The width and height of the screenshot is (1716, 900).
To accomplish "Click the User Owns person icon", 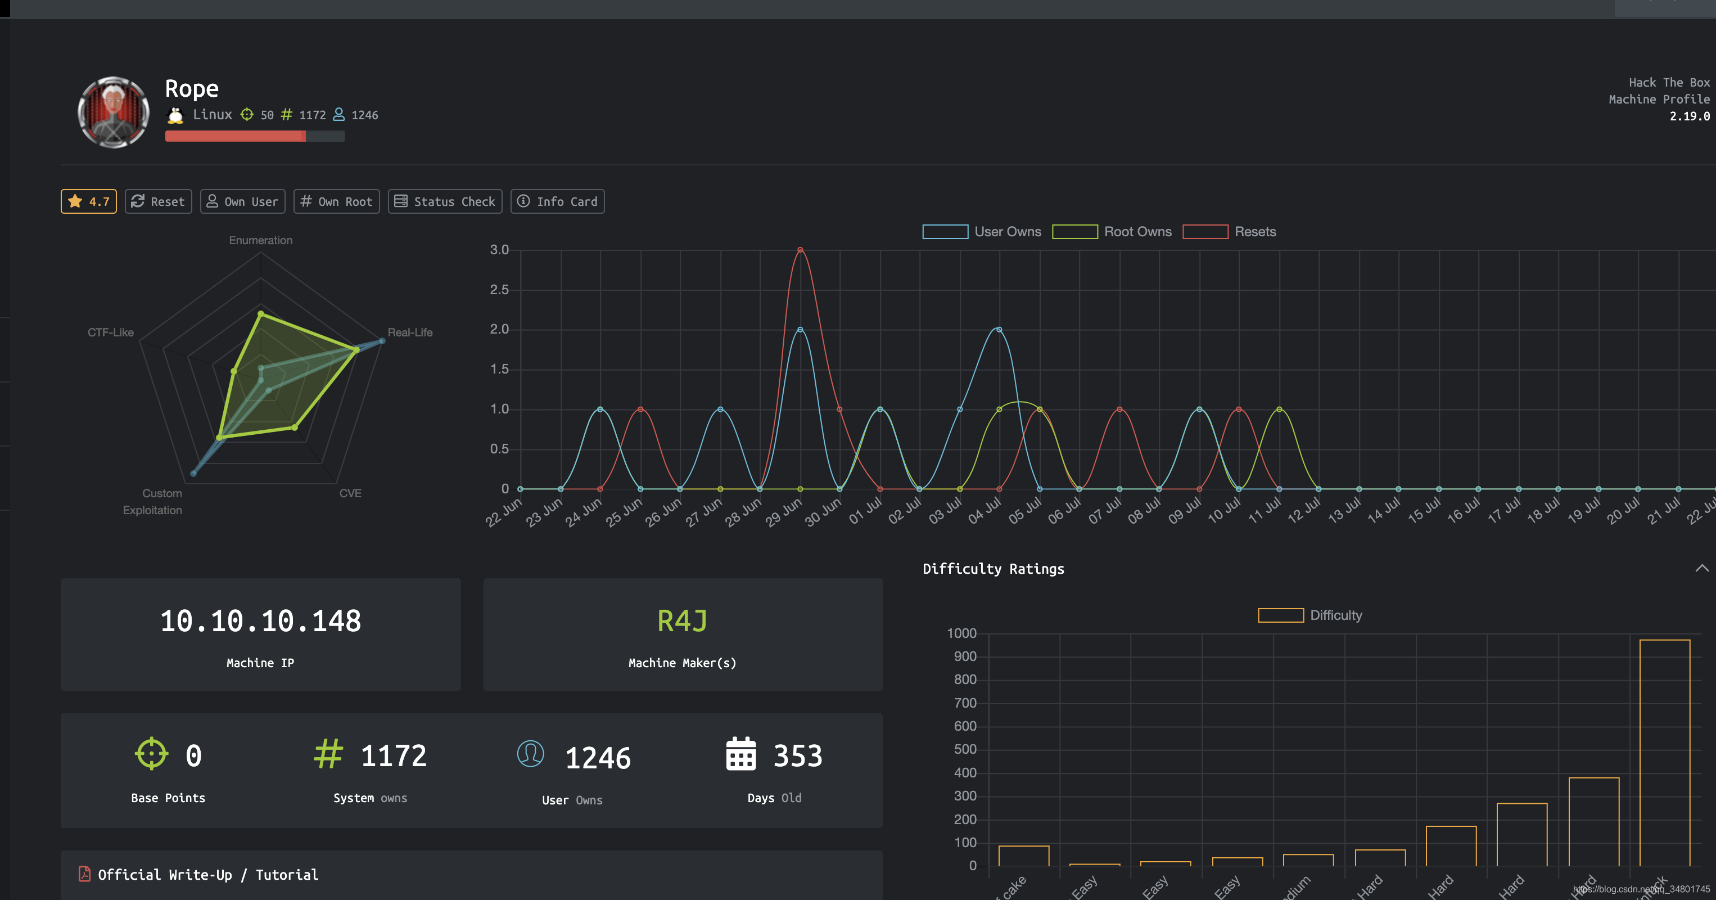I will pos(530,754).
